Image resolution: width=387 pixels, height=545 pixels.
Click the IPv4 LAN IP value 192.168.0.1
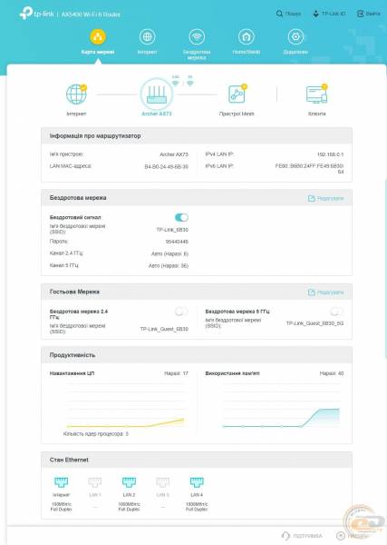click(x=330, y=154)
